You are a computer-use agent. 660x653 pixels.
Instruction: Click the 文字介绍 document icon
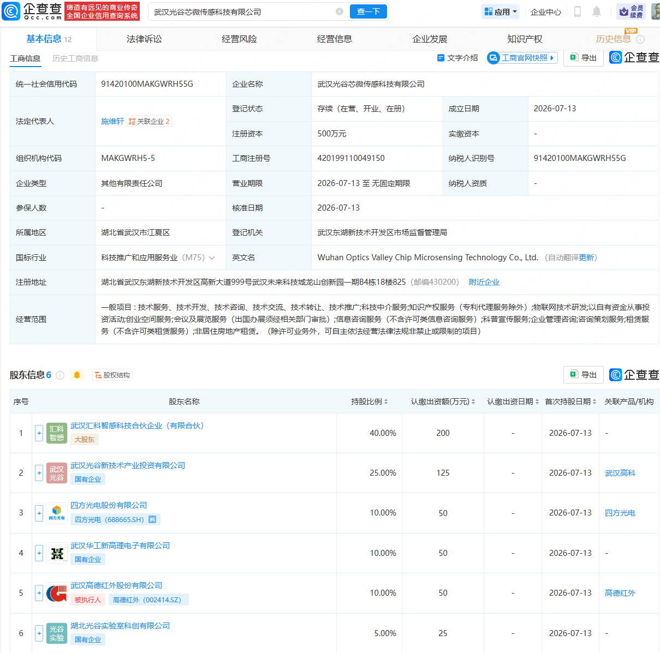(x=441, y=58)
